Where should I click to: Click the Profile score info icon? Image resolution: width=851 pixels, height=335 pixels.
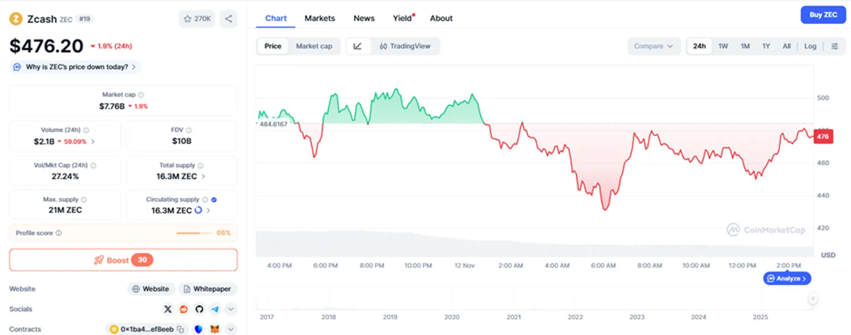pyautogui.click(x=59, y=233)
